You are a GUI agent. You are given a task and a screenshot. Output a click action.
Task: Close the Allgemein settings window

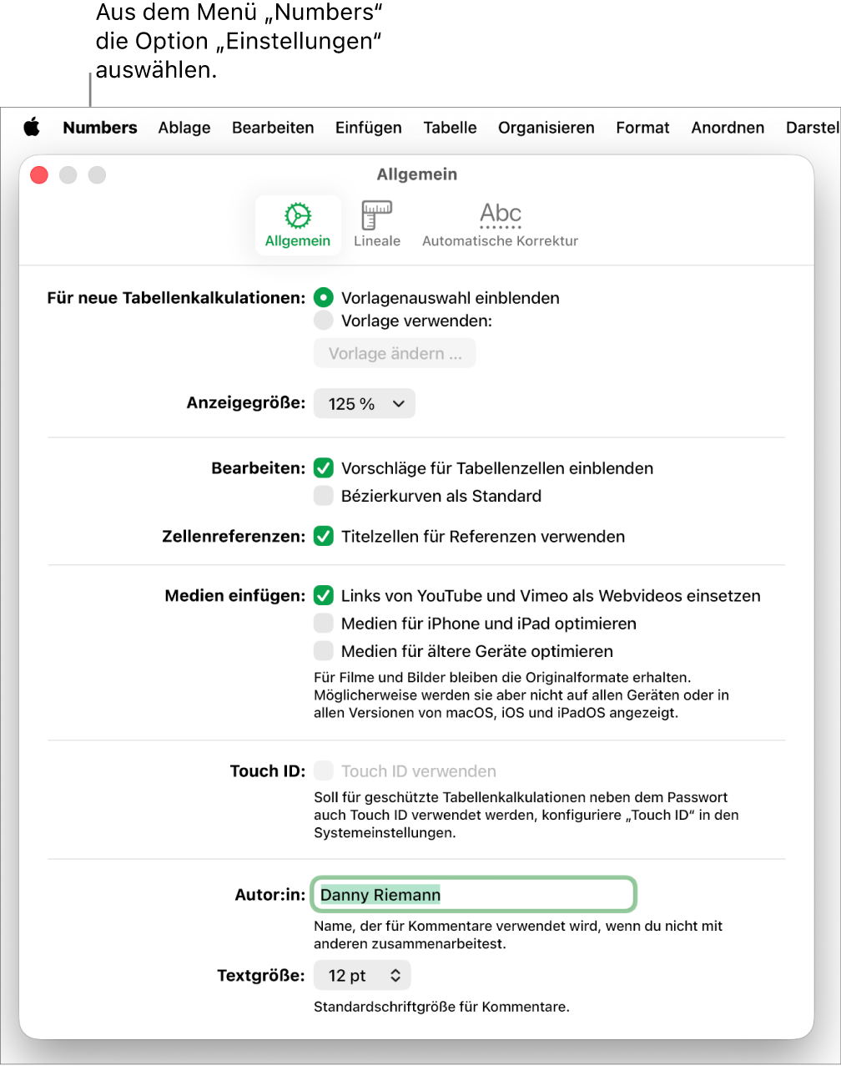[x=39, y=174]
